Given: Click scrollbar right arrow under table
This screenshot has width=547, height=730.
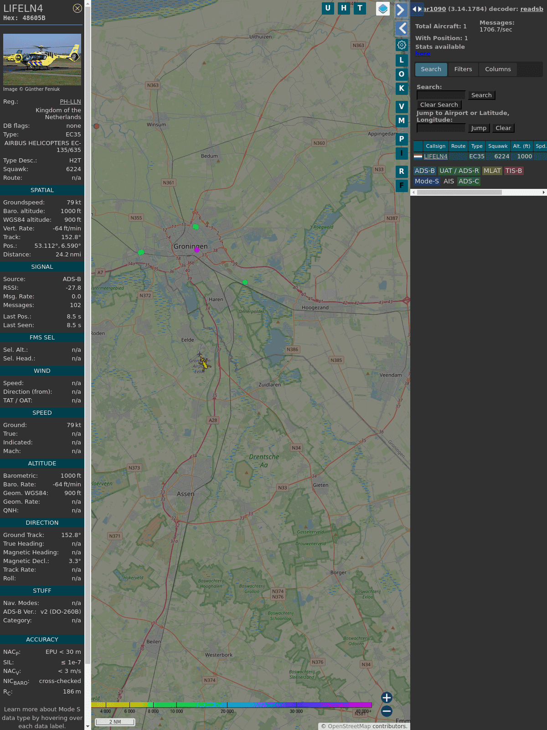Looking at the screenshot, I should coord(544,193).
